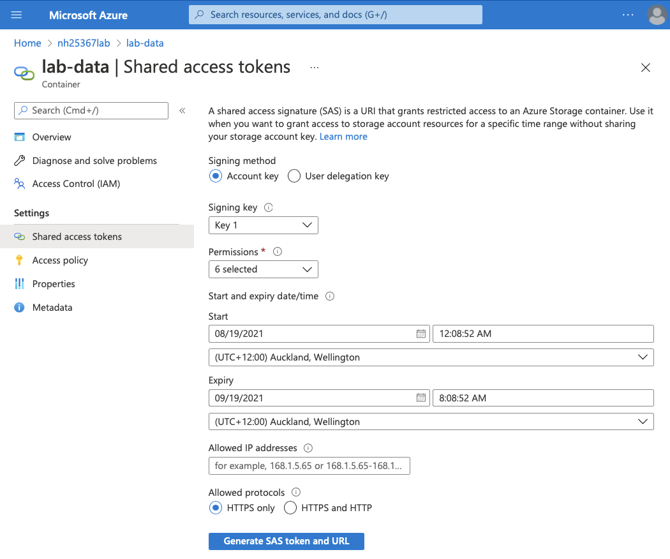Screen dimensions: 670x559
Task: Expand the Expiry time zone dropdown
Action: 431,422
